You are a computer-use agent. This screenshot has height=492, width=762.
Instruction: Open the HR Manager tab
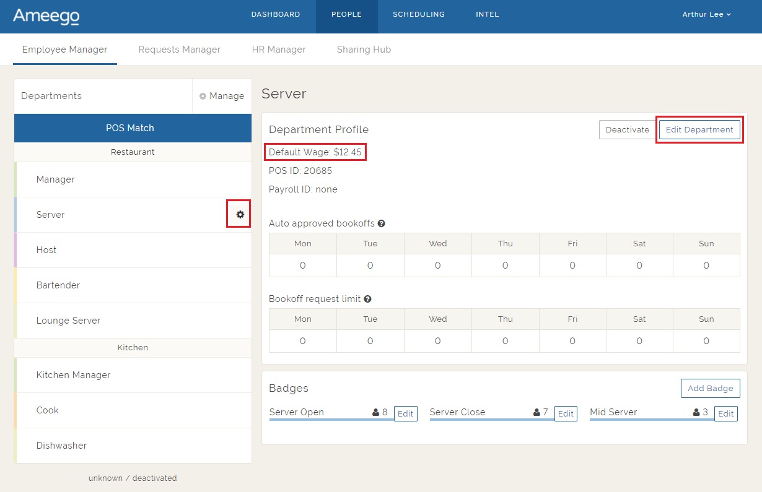coord(278,50)
